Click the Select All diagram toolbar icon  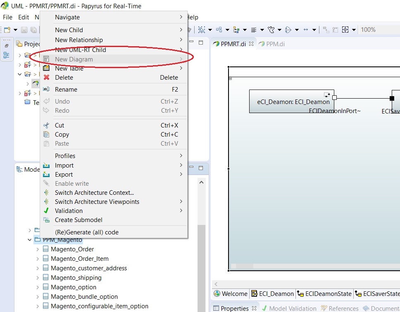(x=202, y=30)
